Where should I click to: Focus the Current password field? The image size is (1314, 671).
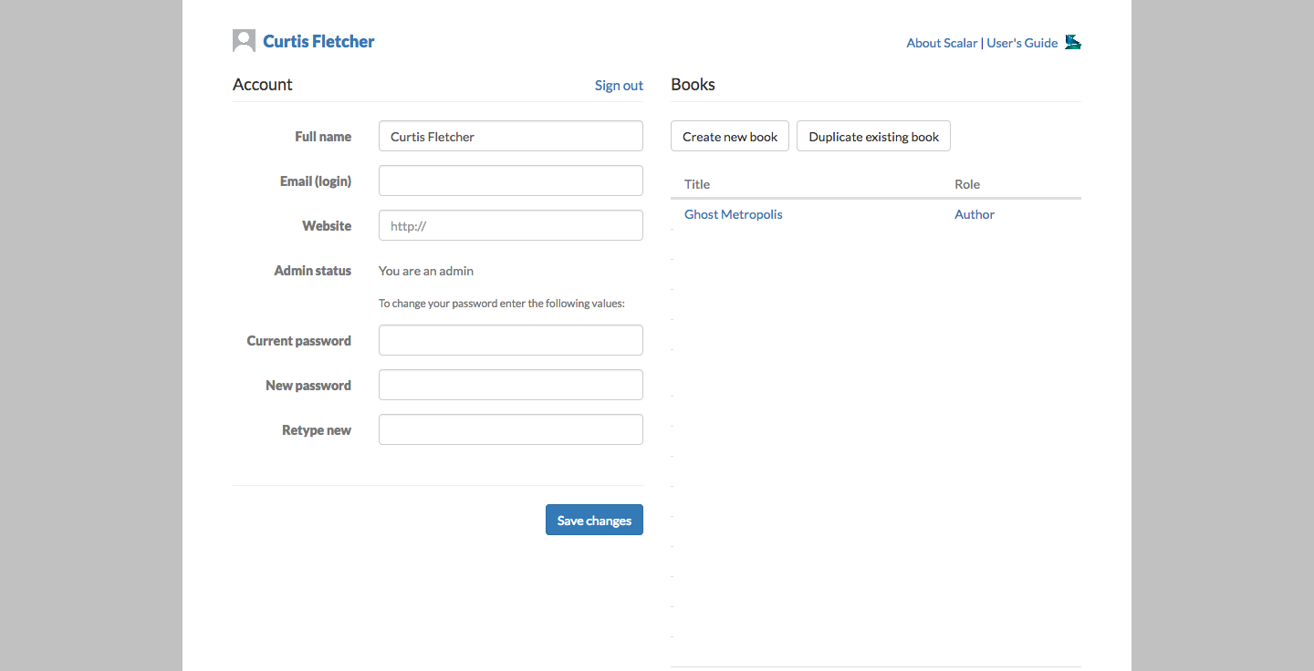(x=510, y=340)
